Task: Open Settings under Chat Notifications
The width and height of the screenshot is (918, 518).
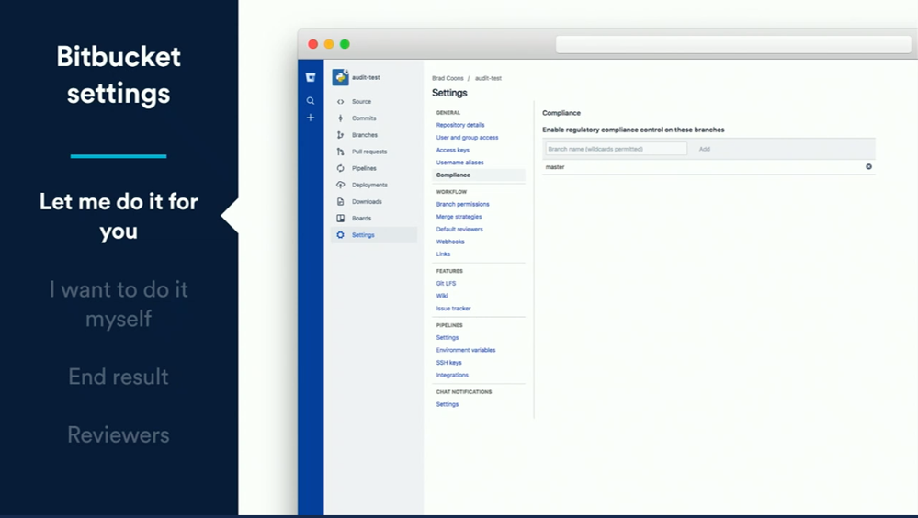Action: click(x=448, y=404)
